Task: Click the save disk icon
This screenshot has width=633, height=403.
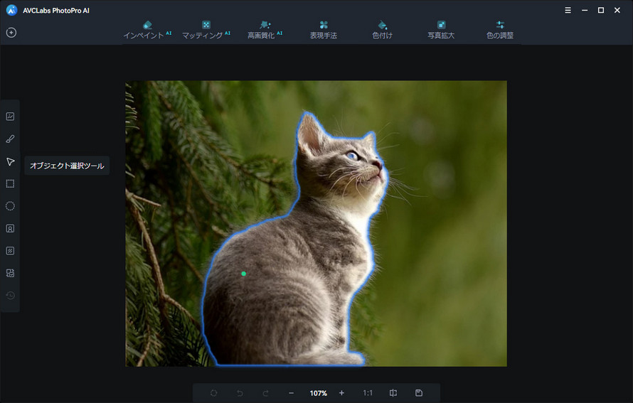Action: point(419,393)
